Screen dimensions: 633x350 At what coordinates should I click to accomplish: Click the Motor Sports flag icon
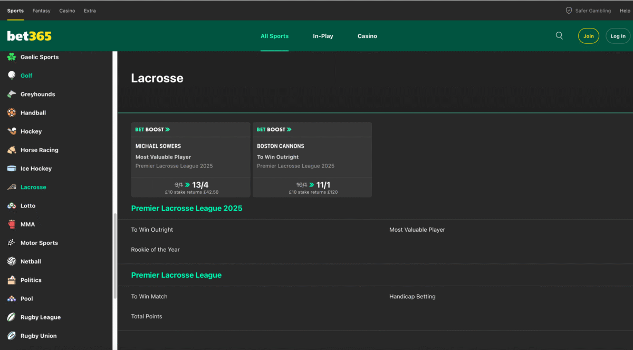[12, 243]
